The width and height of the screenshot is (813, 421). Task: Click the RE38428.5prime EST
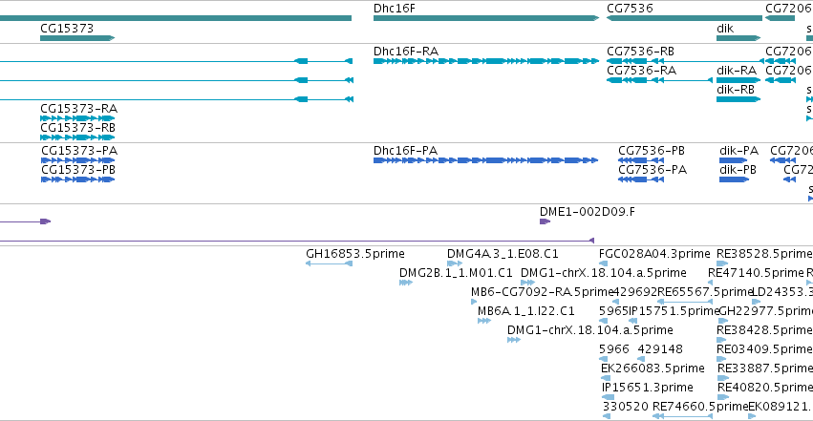point(721,340)
